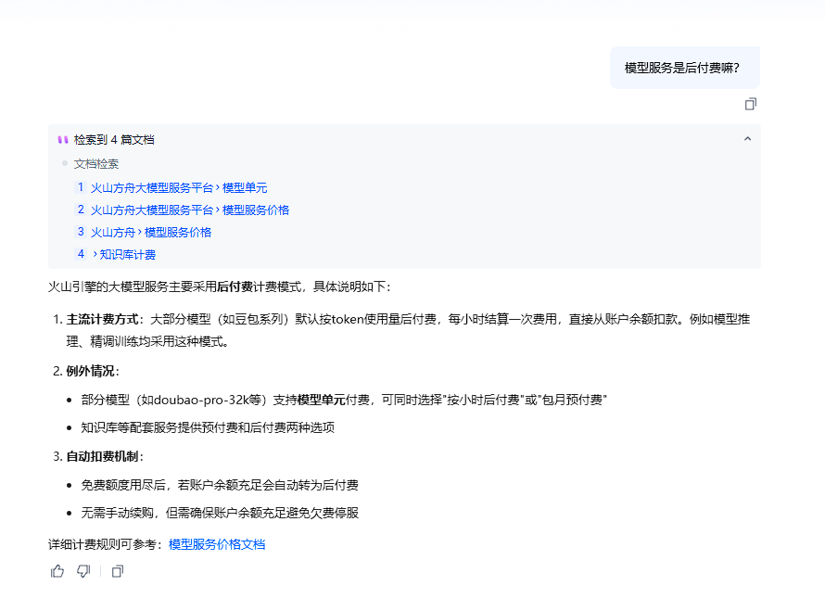Like the answer with thumbs up
825x611 pixels.
point(57,571)
